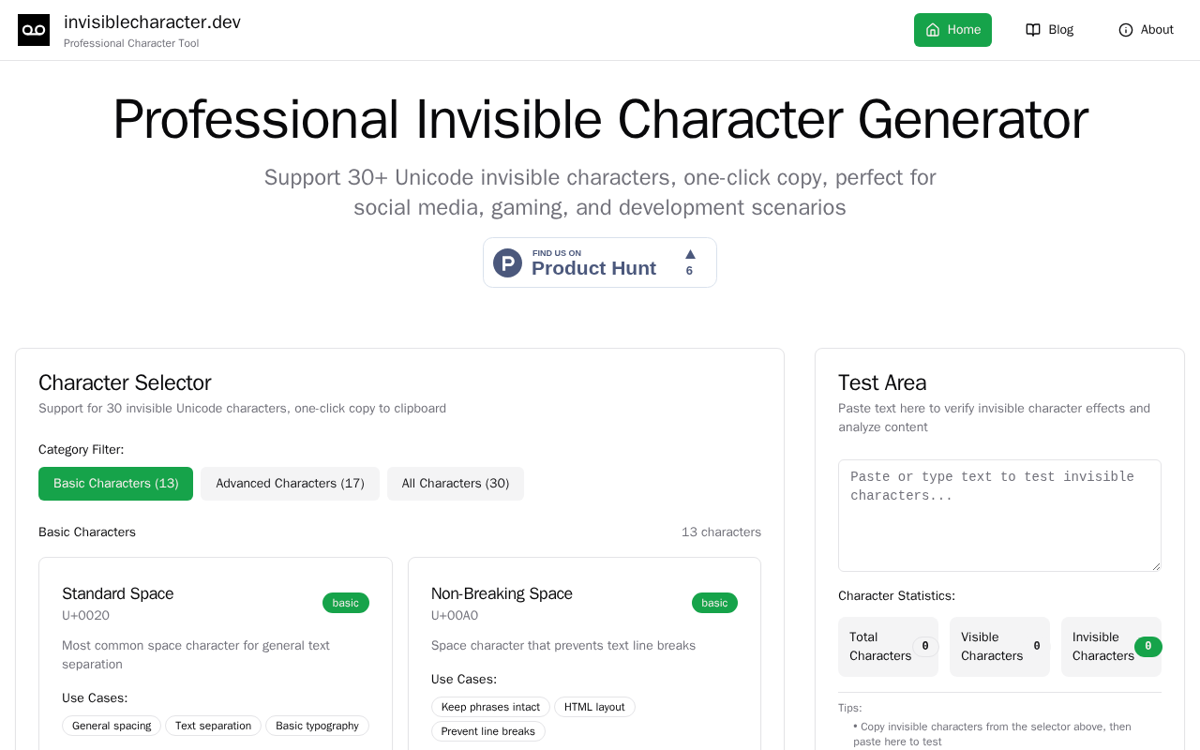1200x750 pixels.
Task: Select Basic Characters (13) filter
Action: click(x=115, y=484)
